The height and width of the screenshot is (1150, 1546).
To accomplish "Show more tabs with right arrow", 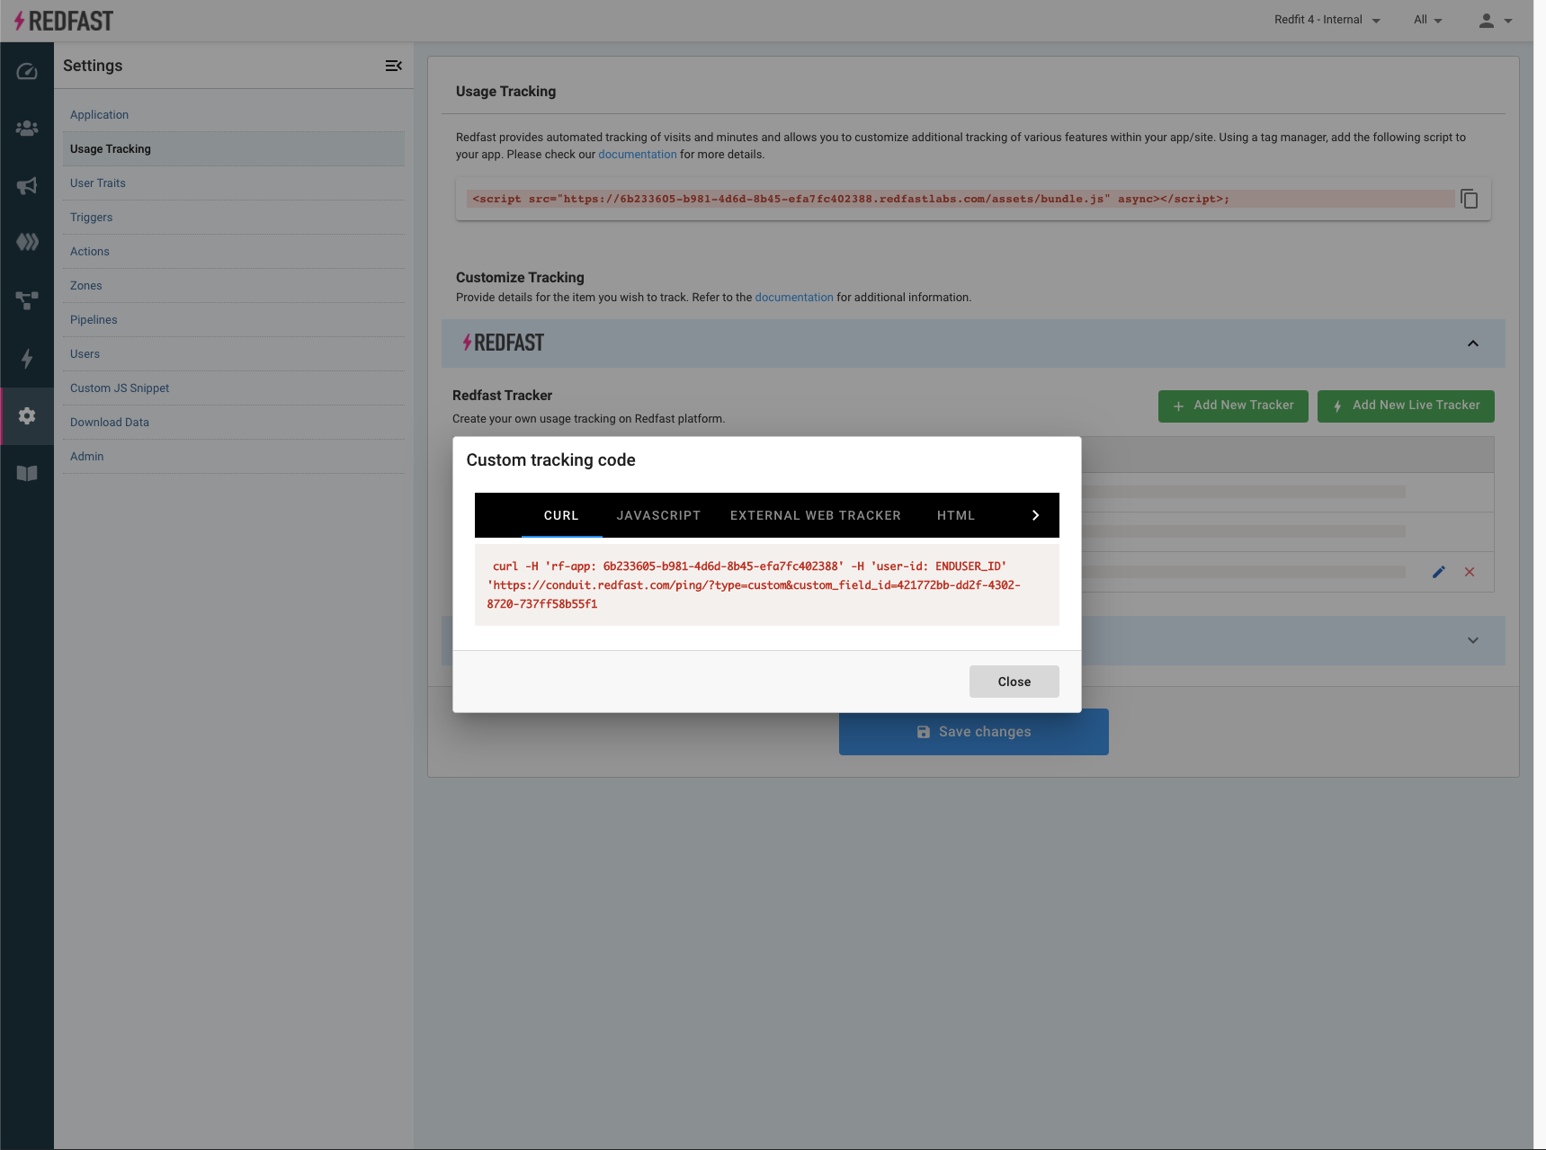I will [1035, 515].
